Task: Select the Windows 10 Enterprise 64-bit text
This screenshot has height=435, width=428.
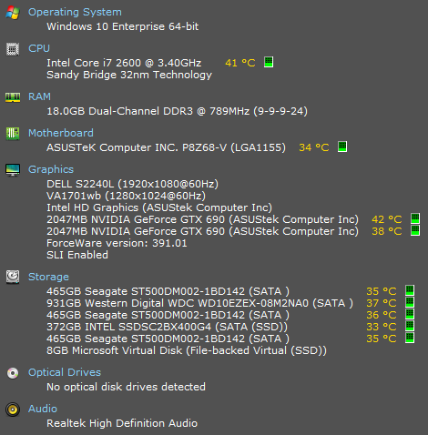Action: click(123, 26)
